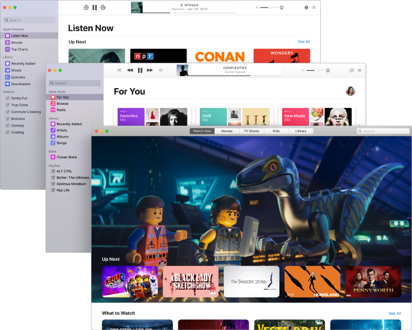Screen dimensions: 412x330
Task: Click See All for What to Watch
Action: (x=395, y=313)
